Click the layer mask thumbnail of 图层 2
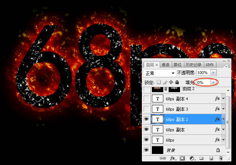 click(174, 89)
